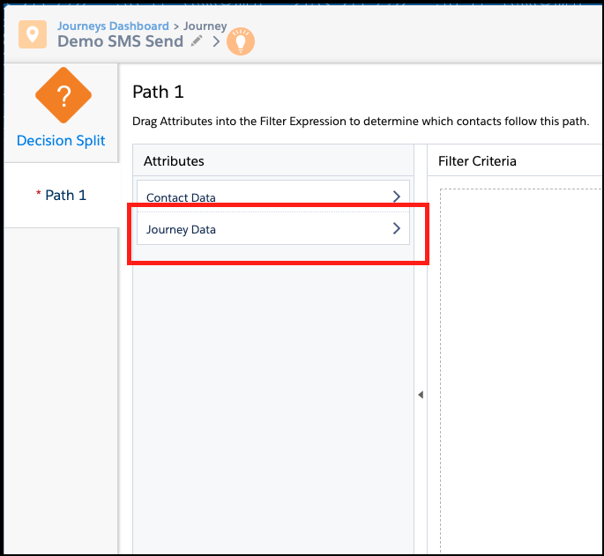Click the Demo SMS Send journey title

coord(120,41)
